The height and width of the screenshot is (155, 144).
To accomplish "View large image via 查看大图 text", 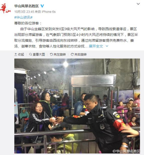I will 39,54.
